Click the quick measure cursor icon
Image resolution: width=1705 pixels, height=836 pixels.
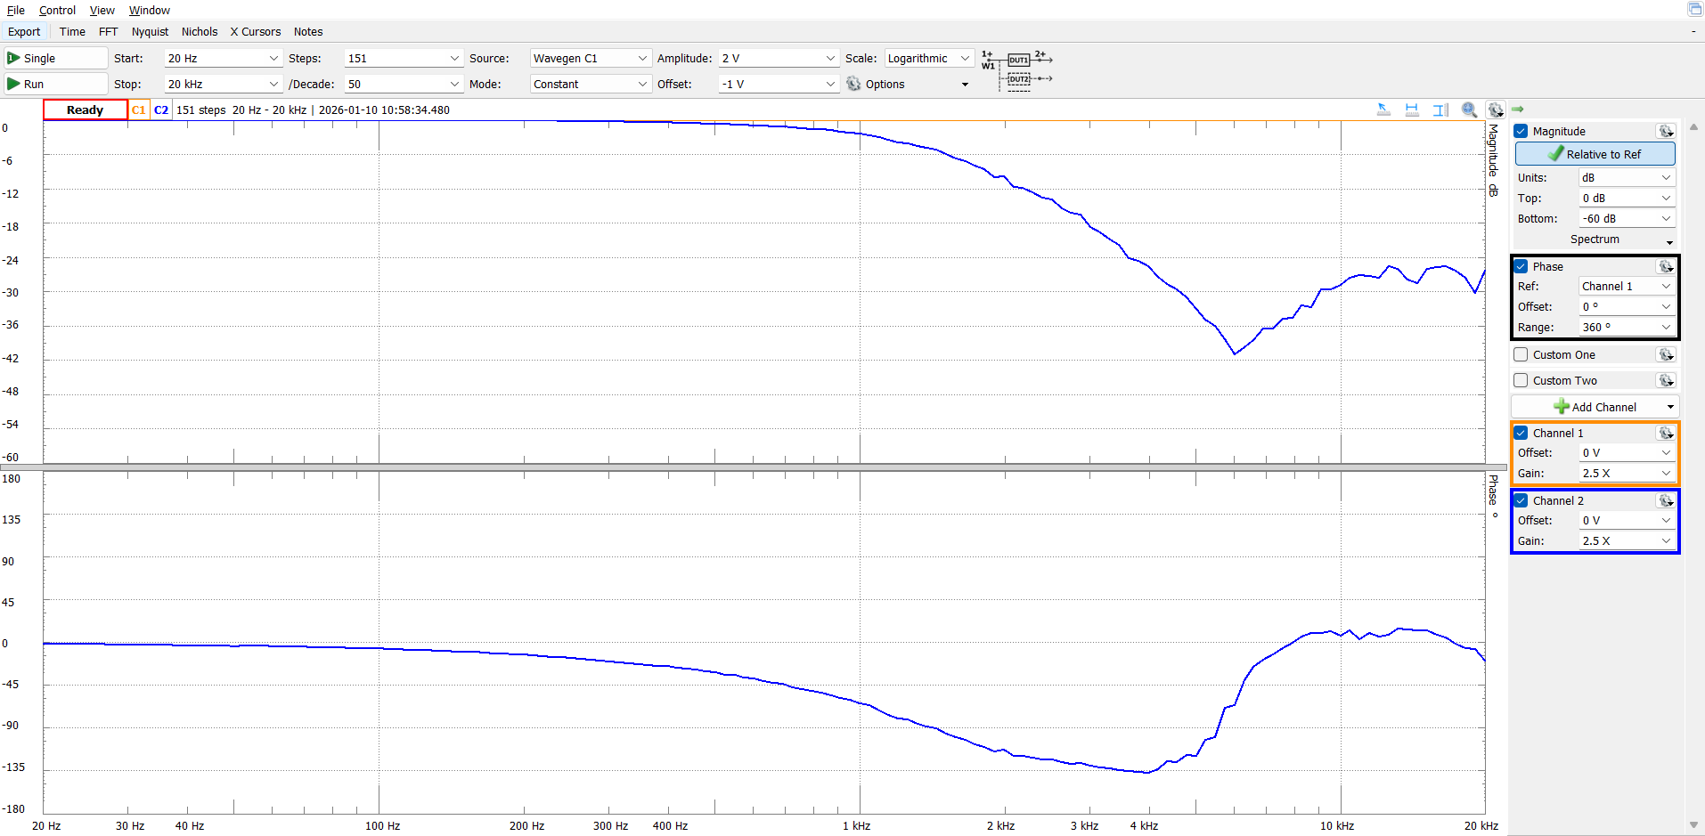pyautogui.click(x=1383, y=110)
